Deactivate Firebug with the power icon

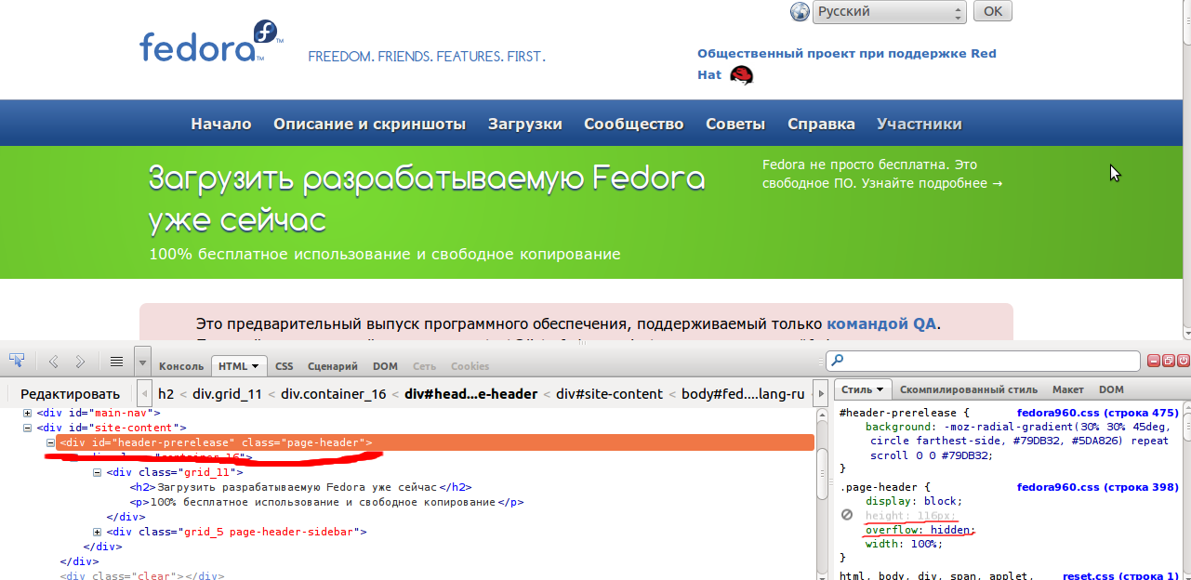click(x=1183, y=361)
